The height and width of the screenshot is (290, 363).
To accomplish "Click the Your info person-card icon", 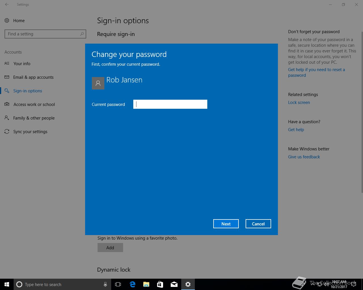I will click(x=7, y=63).
